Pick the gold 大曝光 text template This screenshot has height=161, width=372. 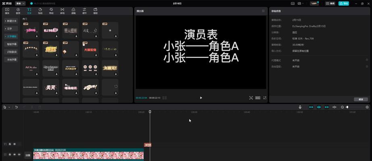tap(110, 68)
